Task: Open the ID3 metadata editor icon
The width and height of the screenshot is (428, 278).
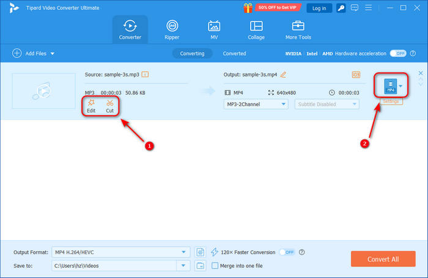Action: (x=356, y=75)
